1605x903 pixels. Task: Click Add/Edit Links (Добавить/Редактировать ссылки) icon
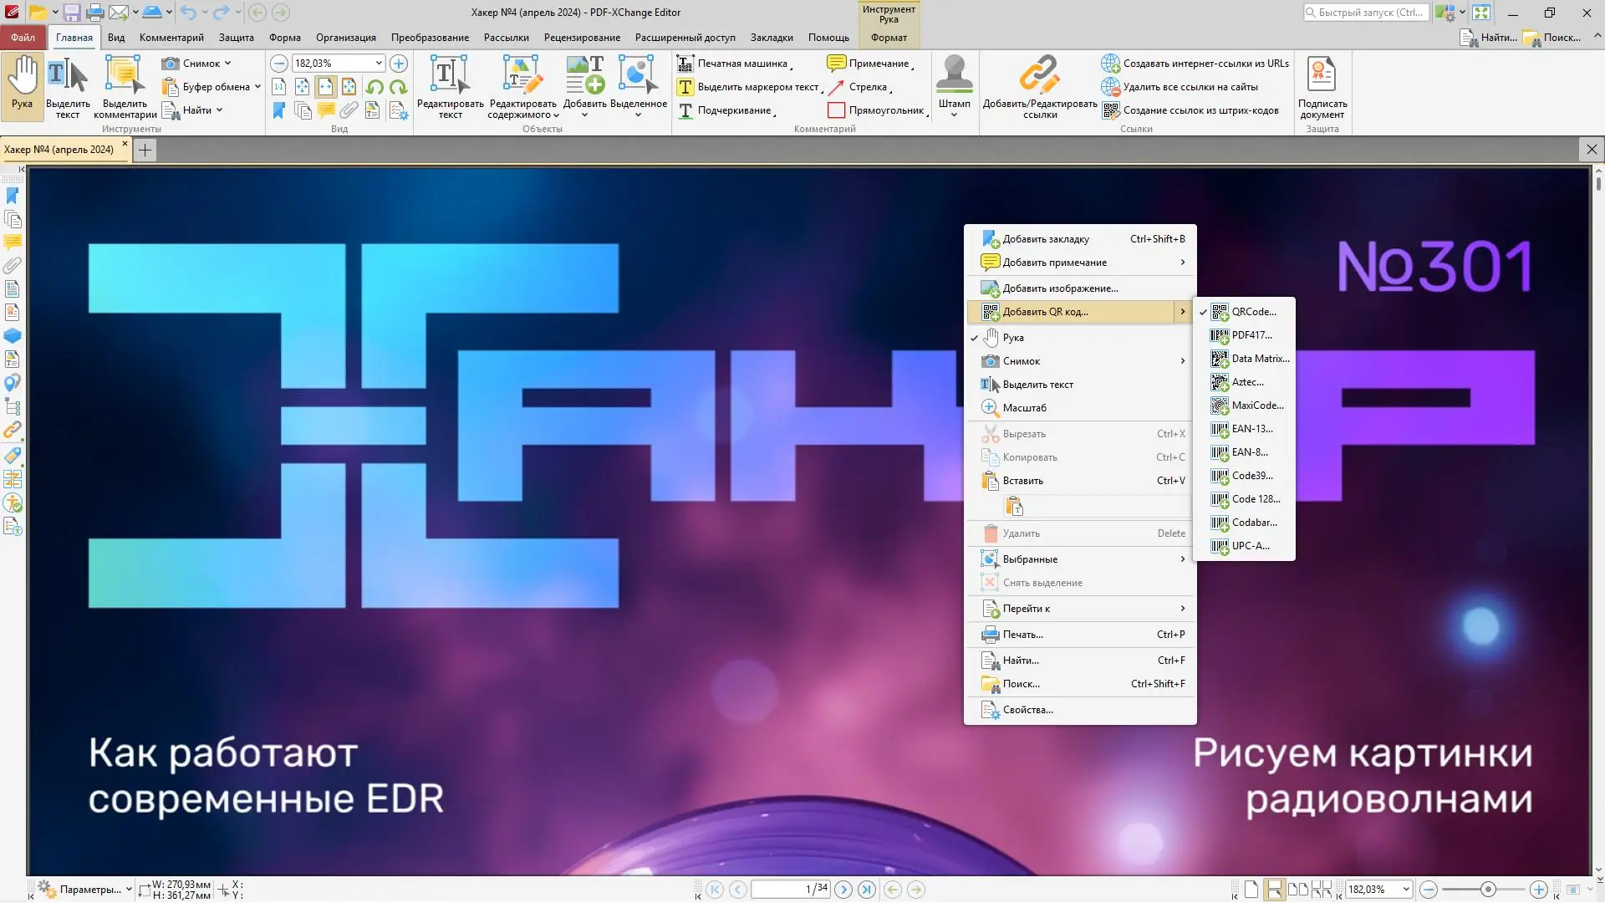pyautogui.click(x=1039, y=75)
